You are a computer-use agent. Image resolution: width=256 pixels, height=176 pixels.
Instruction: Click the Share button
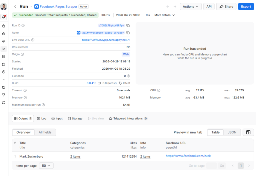(226, 6)
